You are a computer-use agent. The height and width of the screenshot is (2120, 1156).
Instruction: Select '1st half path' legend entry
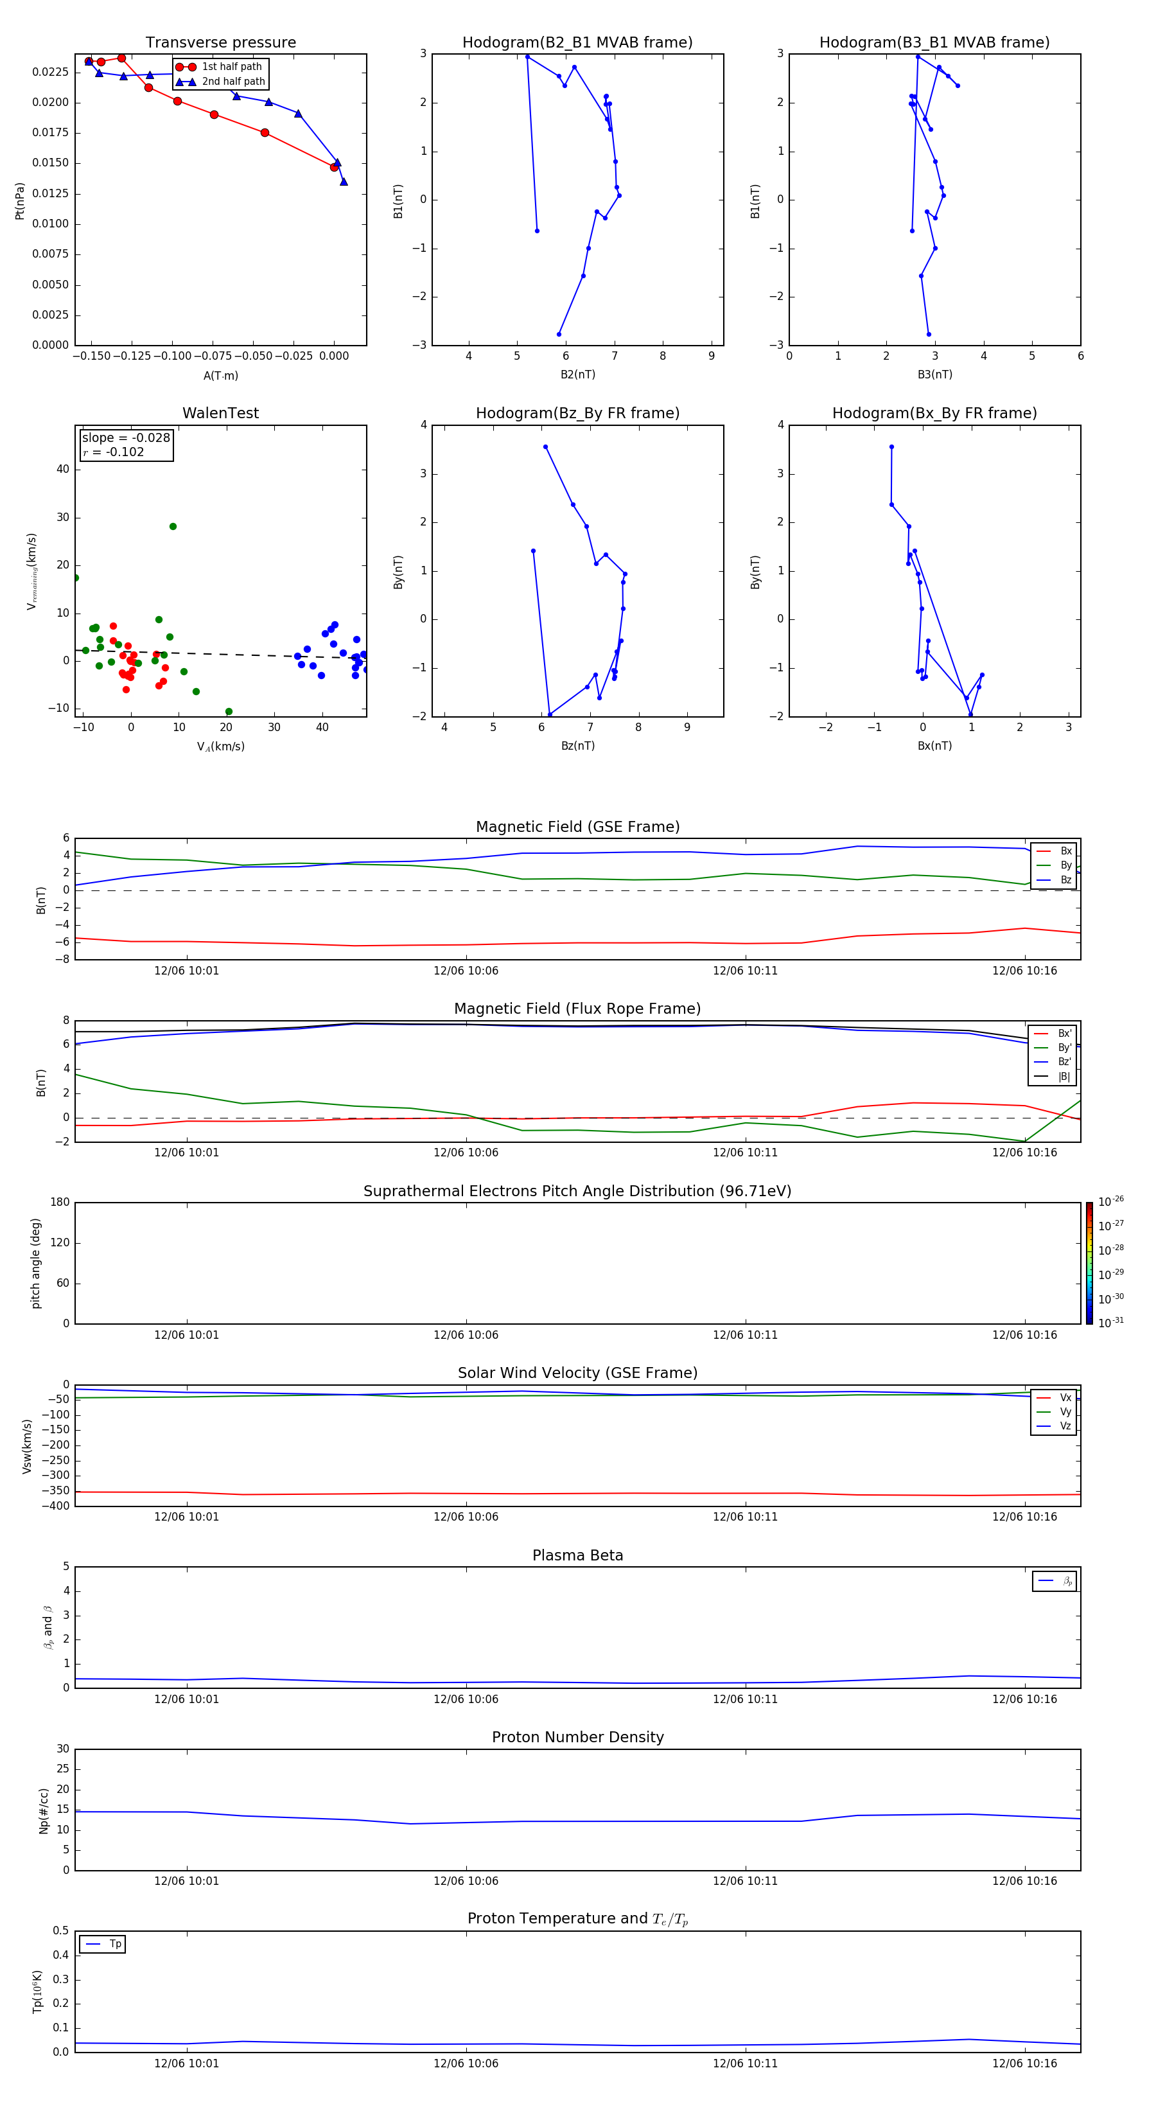pos(219,67)
